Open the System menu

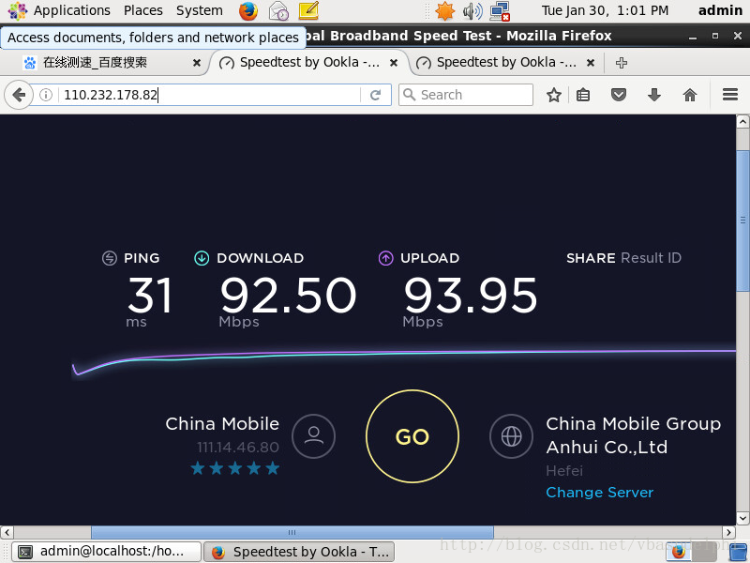pyautogui.click(x=200, y=10)
